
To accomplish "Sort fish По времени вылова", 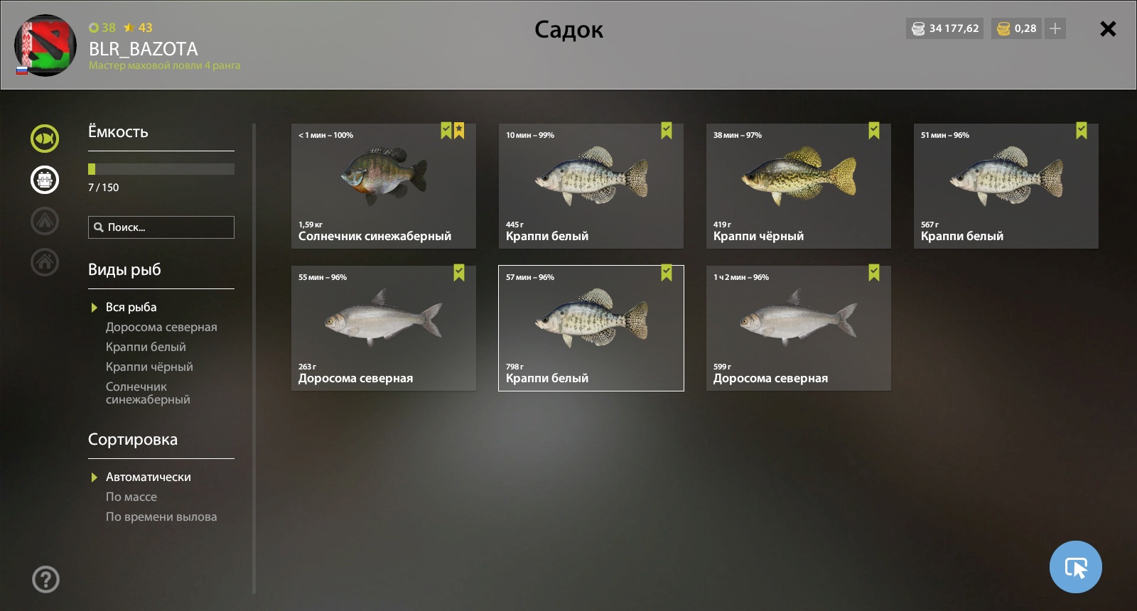I will [x=161, y=517].
